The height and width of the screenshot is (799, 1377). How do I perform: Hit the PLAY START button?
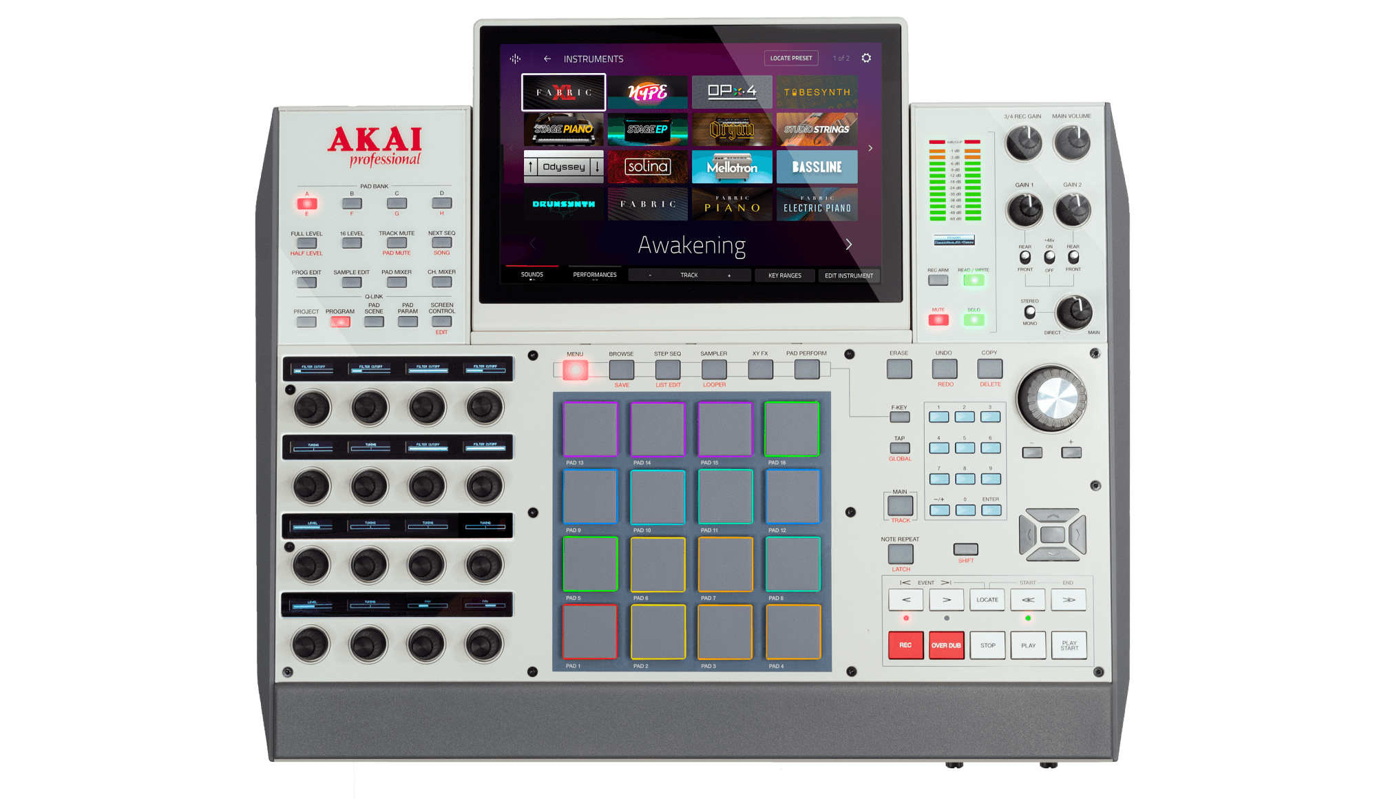[x=1069, y=645]
